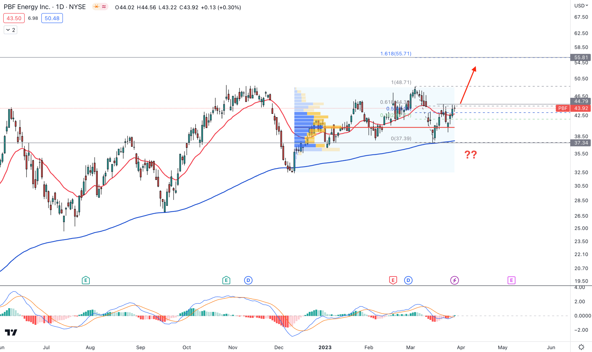
Task: Click the spread value 6.98
Action: coord(33,18)
